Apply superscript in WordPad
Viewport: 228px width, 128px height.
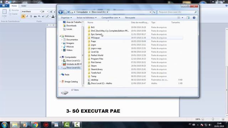[x=43, y=16]
